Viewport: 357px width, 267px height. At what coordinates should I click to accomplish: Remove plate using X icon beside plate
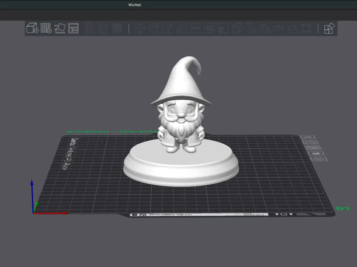(x=308, y=137)
